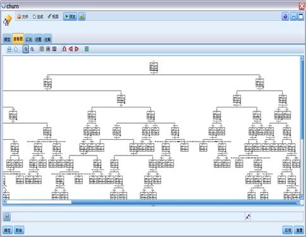Open the 文件 (File) menu
The width and height of the screenshot is (306, 237).
(23, 16)
